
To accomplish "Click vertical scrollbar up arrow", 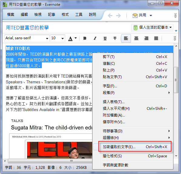I will coord(176,46).
